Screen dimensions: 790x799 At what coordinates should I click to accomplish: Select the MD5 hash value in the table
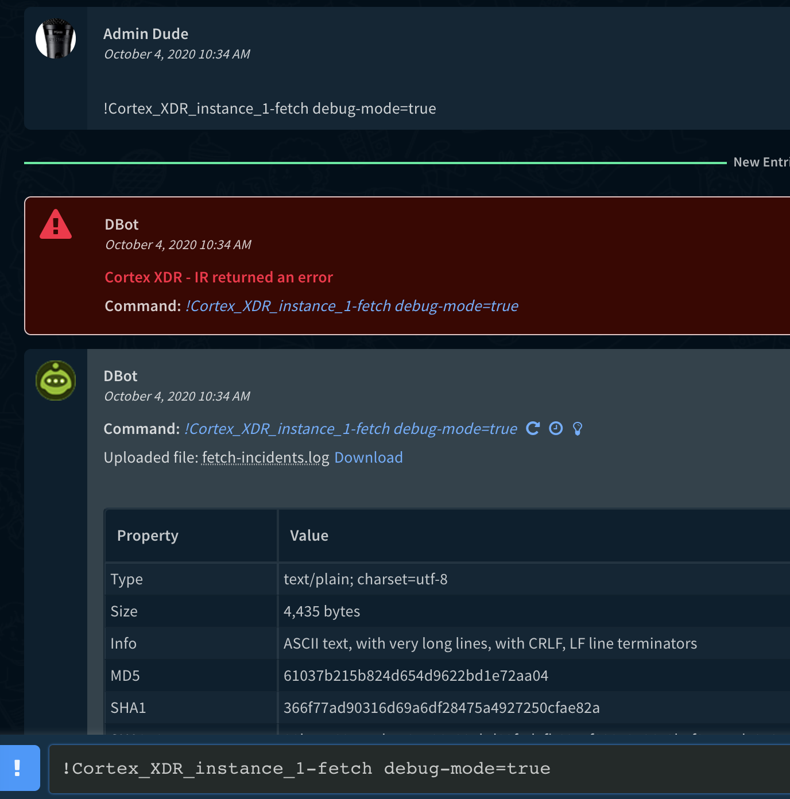416,676
